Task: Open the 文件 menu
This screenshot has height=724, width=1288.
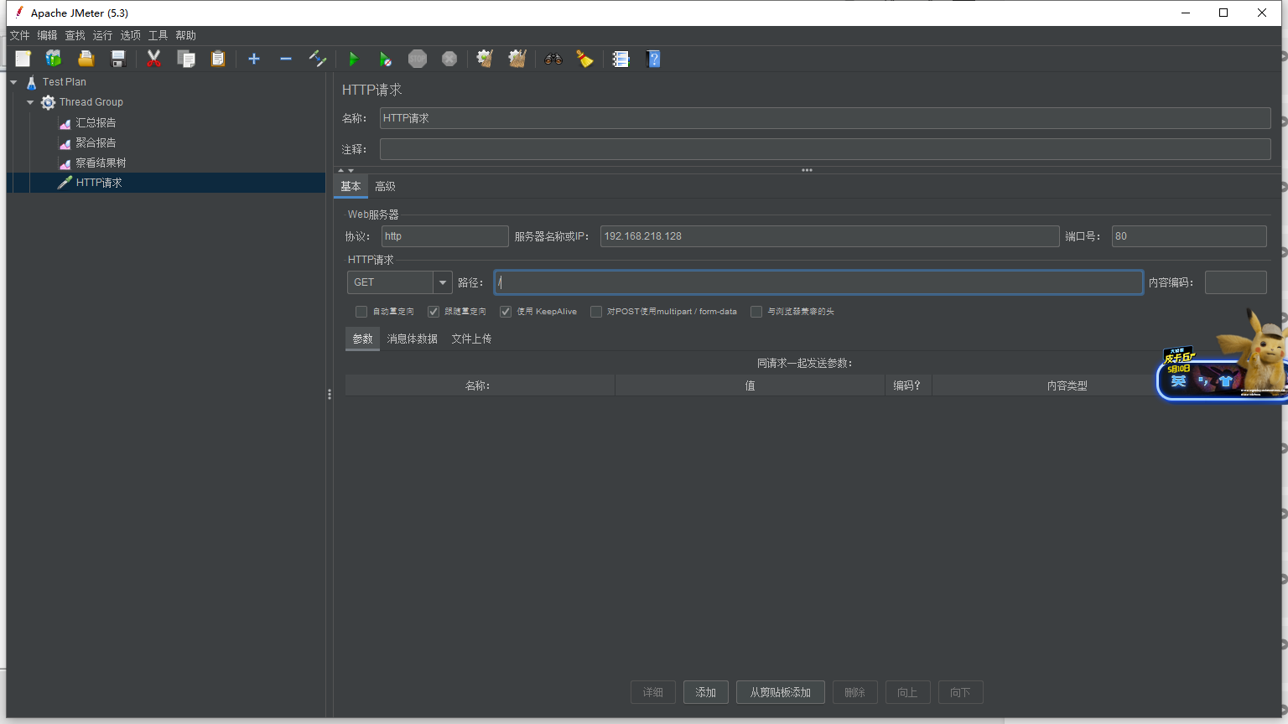Action: point(19,35)
